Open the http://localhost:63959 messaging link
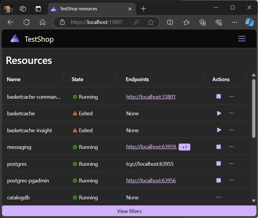This screenshot has height=218, width=258. 151,147
